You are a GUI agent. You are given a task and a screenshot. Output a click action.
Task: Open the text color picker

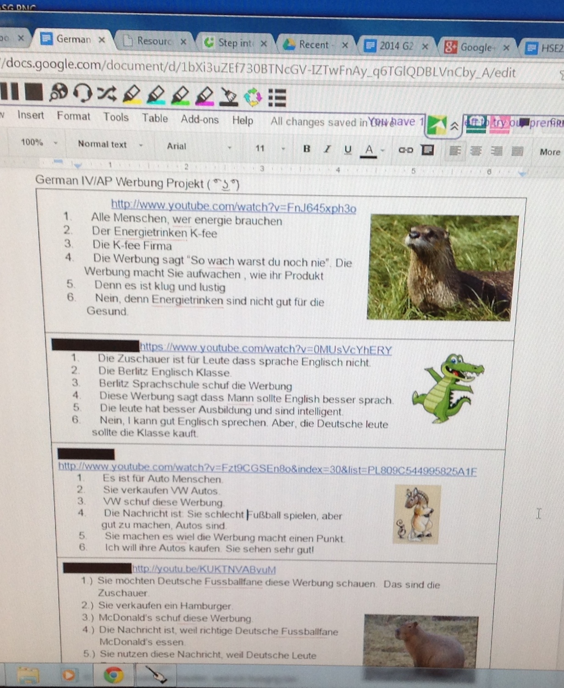369,150
